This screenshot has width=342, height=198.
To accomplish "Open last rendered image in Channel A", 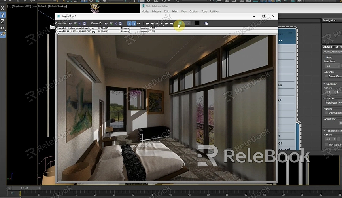I will (x=75, y=23).
